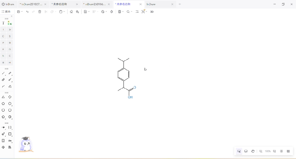Expand the calculator document dropdown
This screenshot has height=159, width=296.
123,12
